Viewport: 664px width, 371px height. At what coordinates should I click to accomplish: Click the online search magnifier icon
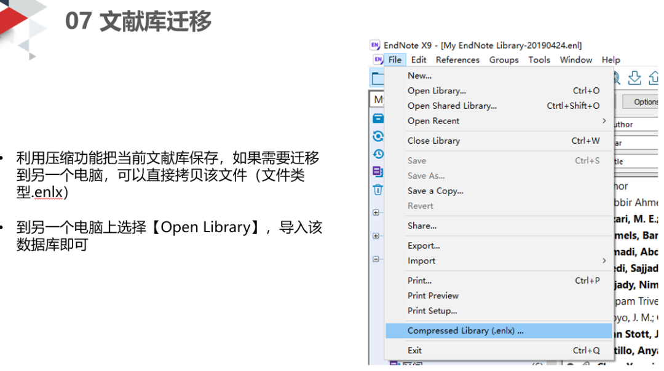tap(617, 78)
